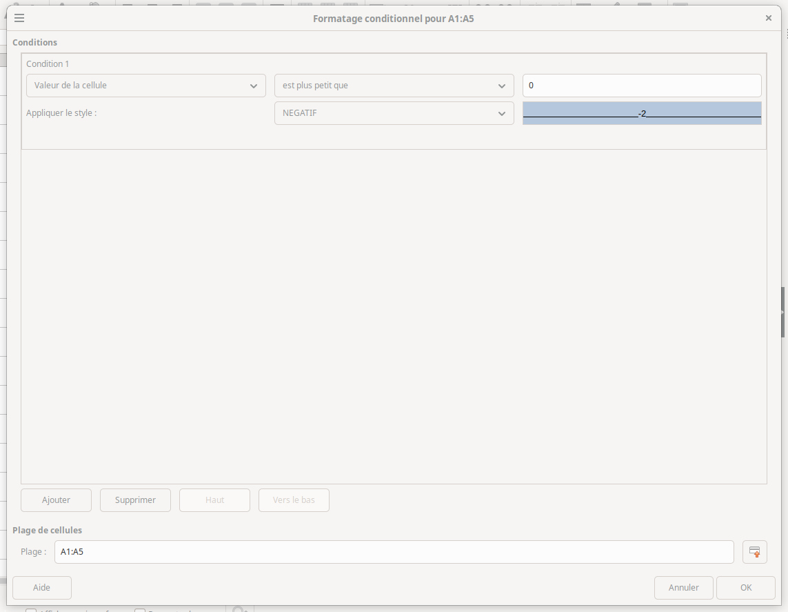Close the conditional formatting dialog
Viewport: 788px width, 612px height.
pyautogui.click(x=768, y=19)
